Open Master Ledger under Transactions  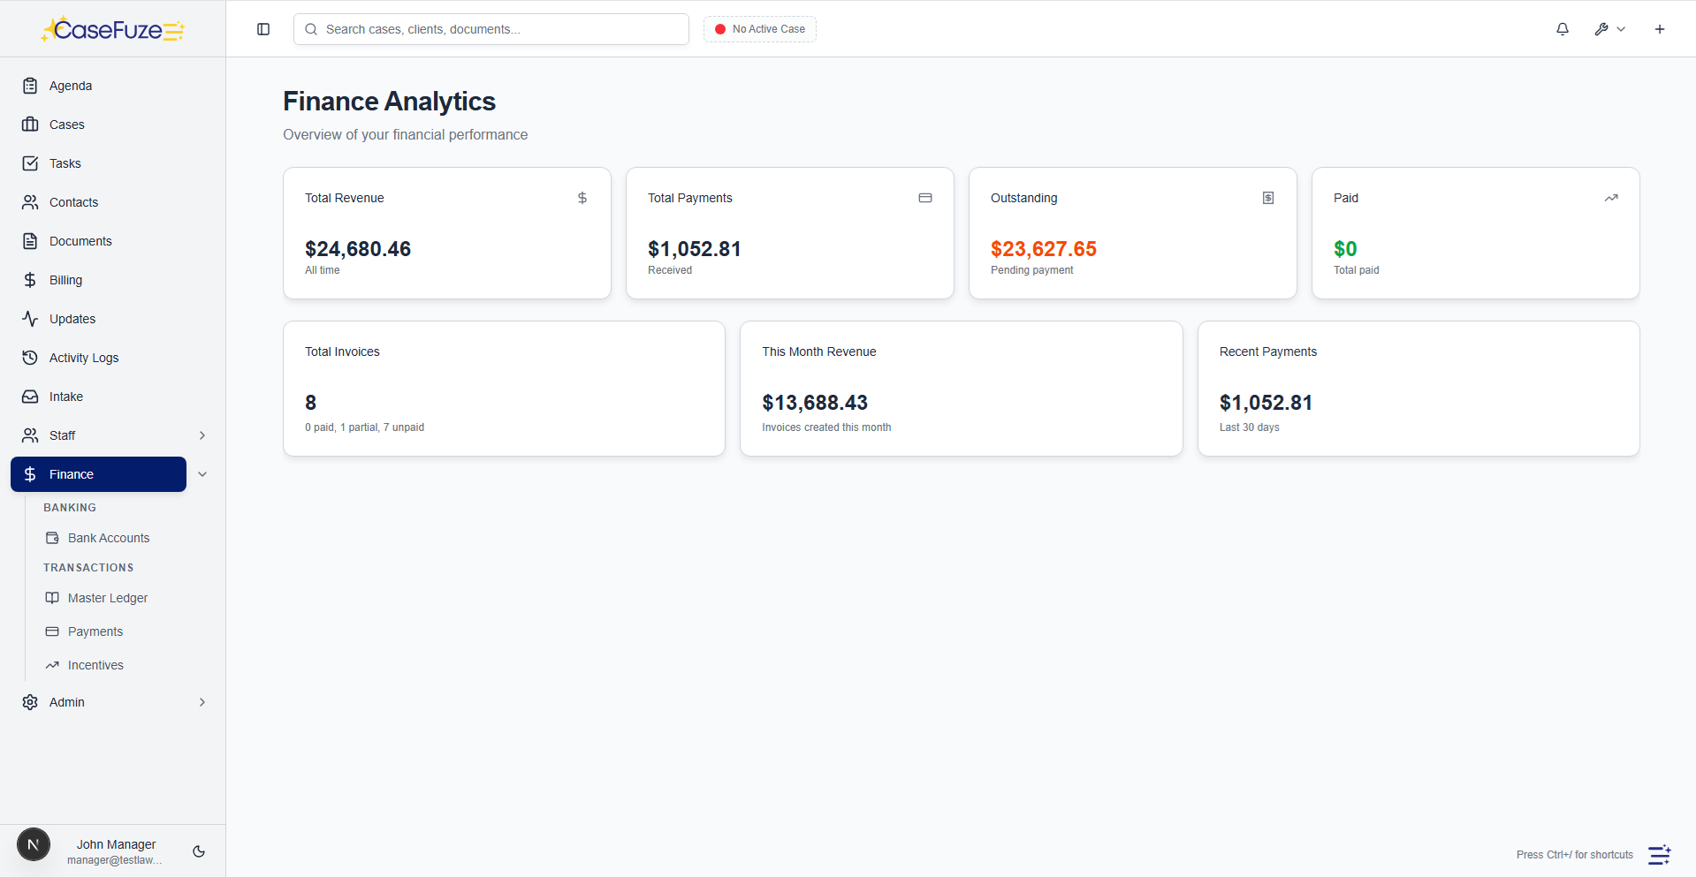click(x=108, y=598)
